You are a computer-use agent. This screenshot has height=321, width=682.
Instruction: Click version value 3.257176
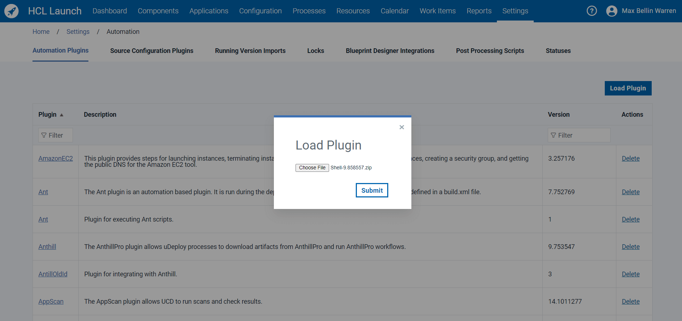(561, 159)
